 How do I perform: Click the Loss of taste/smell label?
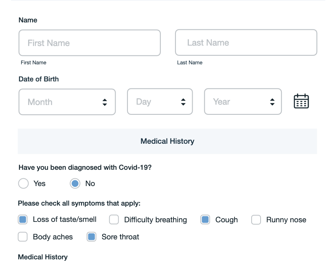pos(64,219)
